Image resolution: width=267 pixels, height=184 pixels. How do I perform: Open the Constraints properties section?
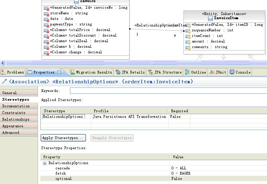[x=19, y=113]
